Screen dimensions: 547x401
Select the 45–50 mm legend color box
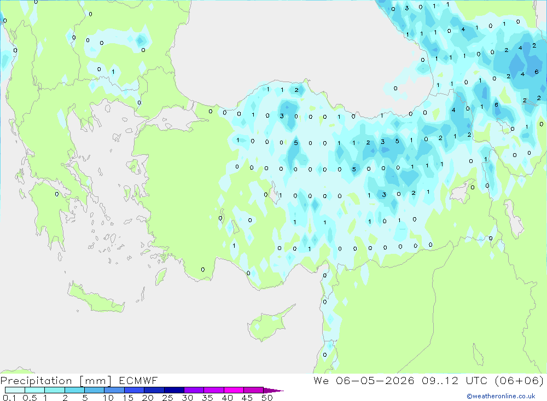click(254, 390)
